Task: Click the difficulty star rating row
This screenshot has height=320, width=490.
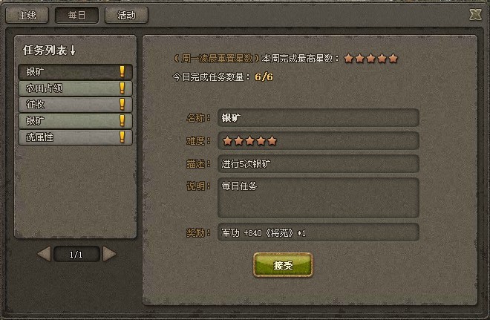Action: [318, 140]
